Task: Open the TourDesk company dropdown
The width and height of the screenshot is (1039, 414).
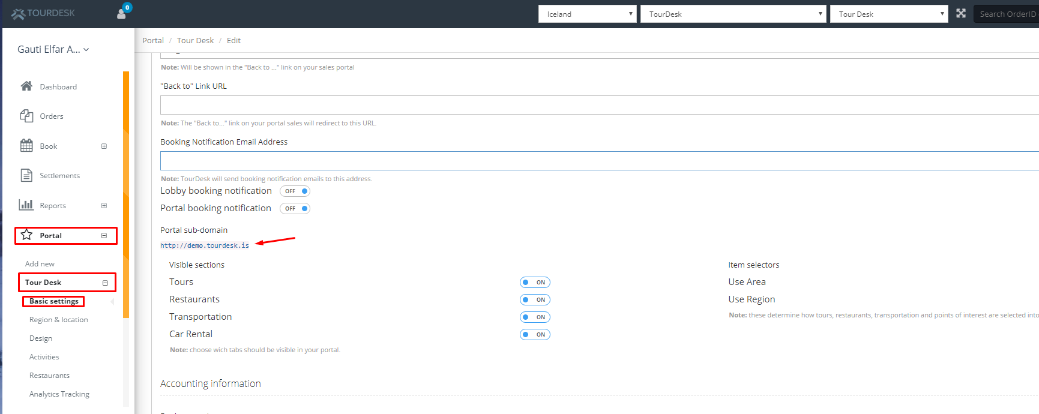Action: point(733,14)
